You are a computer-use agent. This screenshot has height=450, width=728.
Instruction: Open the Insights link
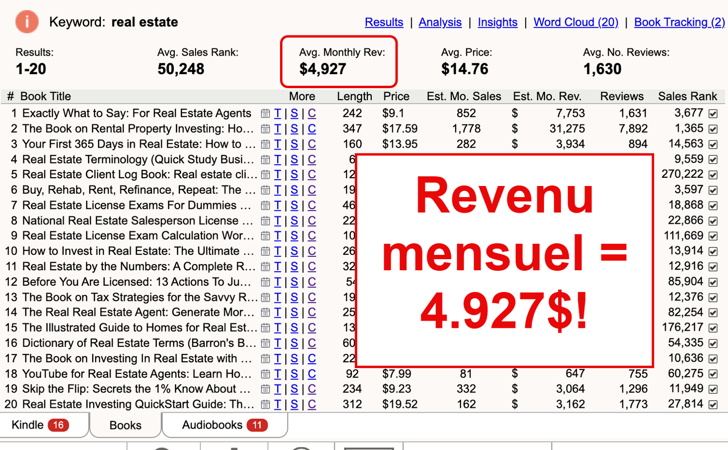(x=497, y=22)
